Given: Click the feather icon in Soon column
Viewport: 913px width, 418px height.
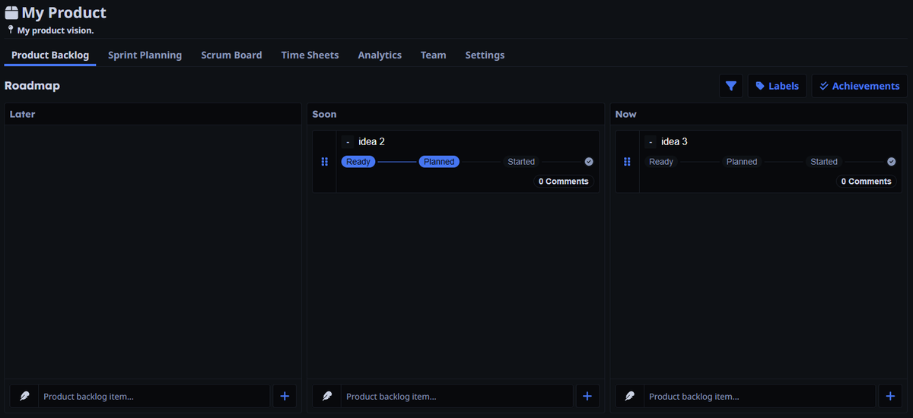Looking at the screenshot, I should tap(327, 396).
